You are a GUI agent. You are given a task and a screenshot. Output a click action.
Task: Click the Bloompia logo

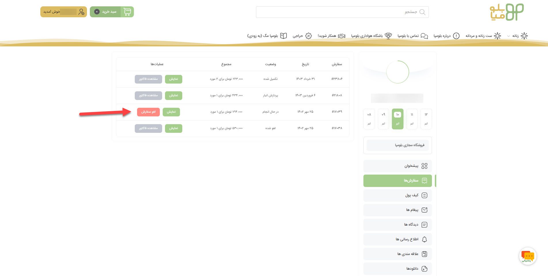pos(507,12)
